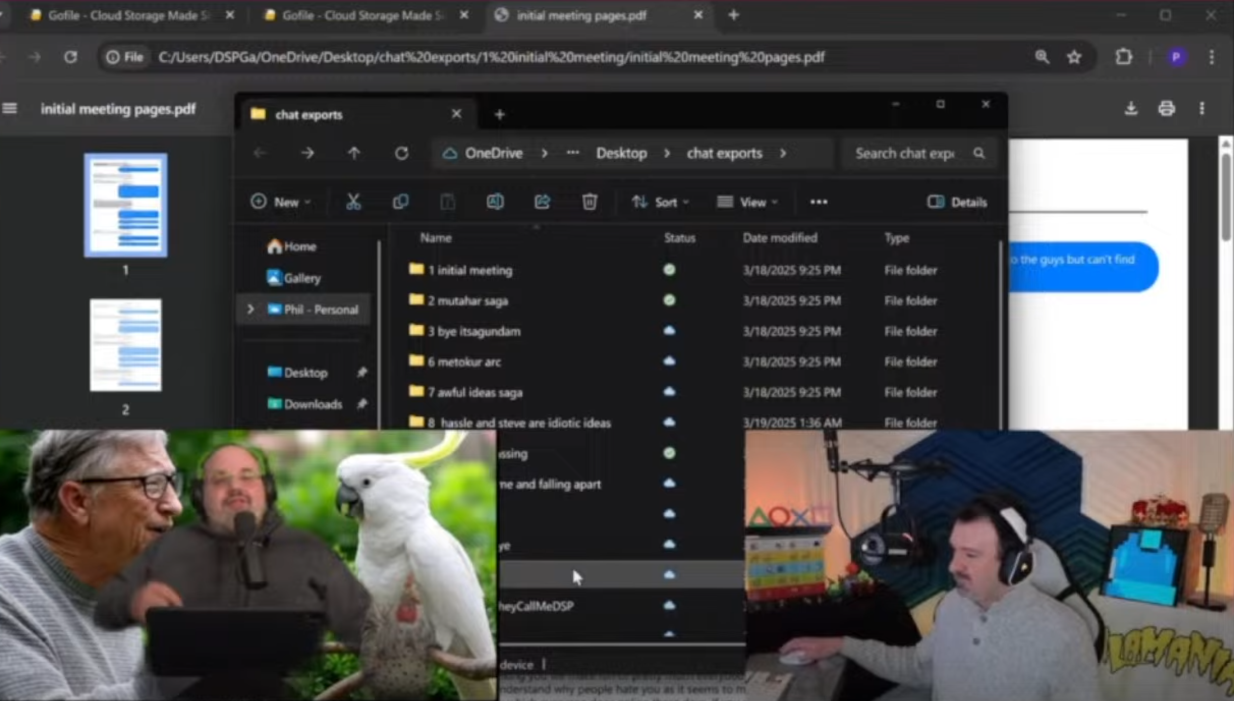Open the View dropdown
This screenshot has height=701, width=1234.
tap(747, 202)
